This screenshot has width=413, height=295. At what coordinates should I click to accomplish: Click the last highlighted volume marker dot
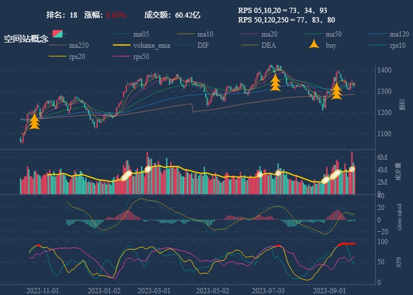pyautogui.click(x=352, y=169)
